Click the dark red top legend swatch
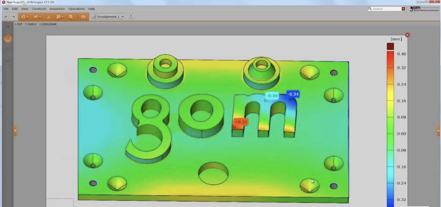Screen dimensions: 441x207 tap(390, 46)
